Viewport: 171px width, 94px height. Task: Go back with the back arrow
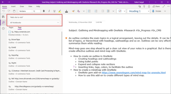click(x=3, y=2)
